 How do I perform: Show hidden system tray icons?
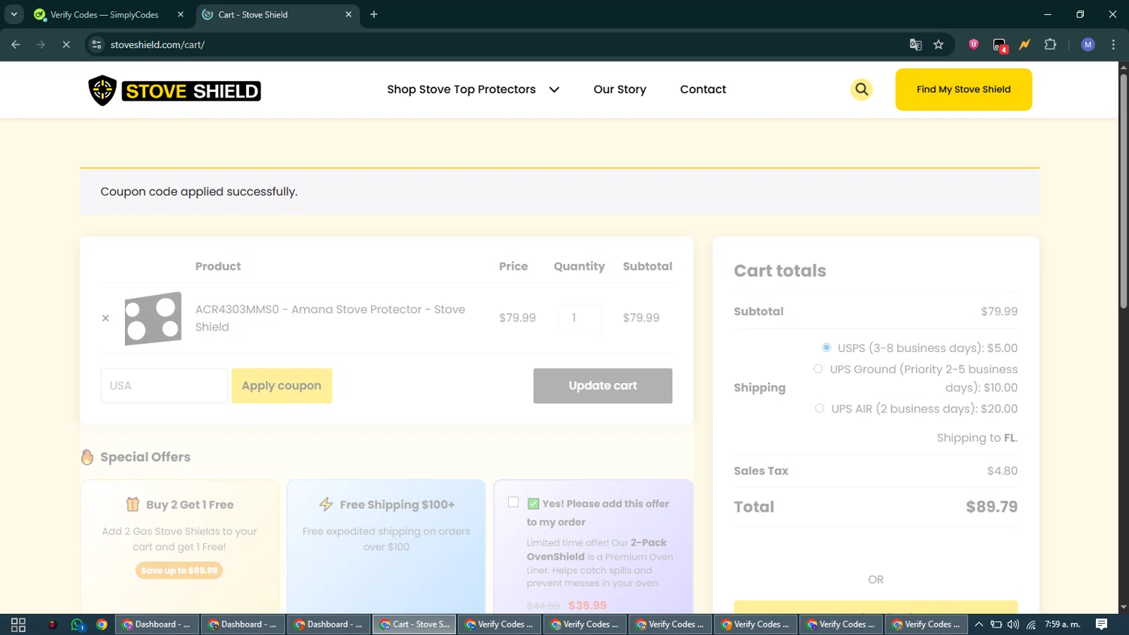point(978,624)
